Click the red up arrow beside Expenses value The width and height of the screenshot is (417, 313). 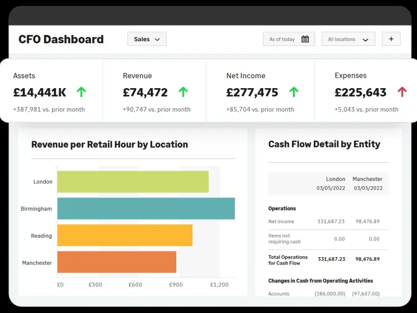pyautogui.click(x=402, y=92)
